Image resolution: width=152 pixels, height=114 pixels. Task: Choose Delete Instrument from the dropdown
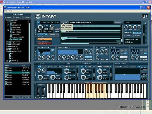click(x=67, y=25)
